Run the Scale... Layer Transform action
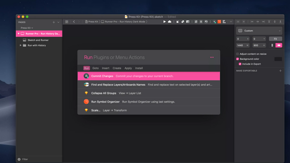Screen dimensions: 290x163 pyautogui.click(x=149, y=110)
